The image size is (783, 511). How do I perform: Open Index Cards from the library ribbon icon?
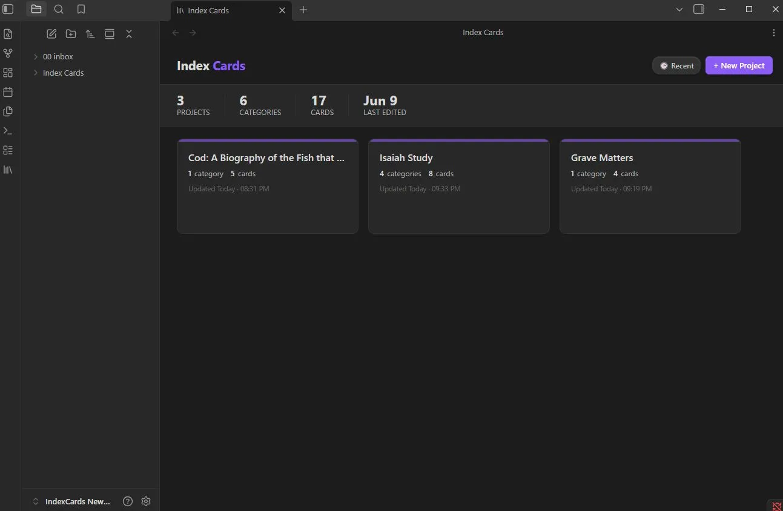(x=8, y=170)
